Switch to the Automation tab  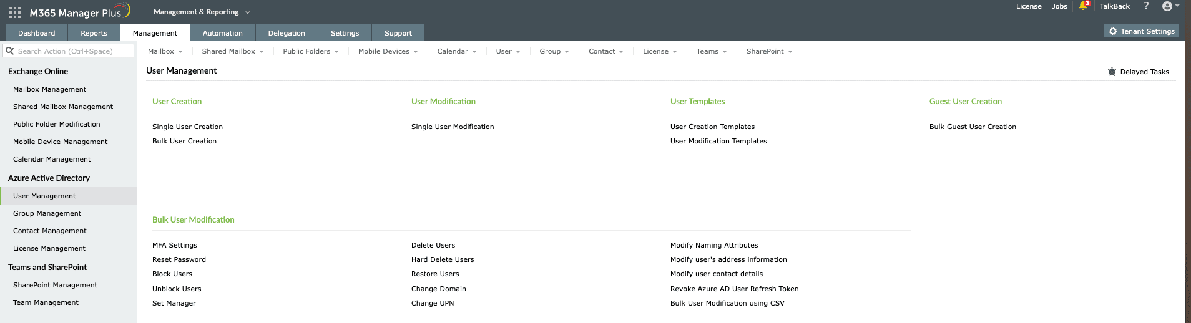(223, 33)
